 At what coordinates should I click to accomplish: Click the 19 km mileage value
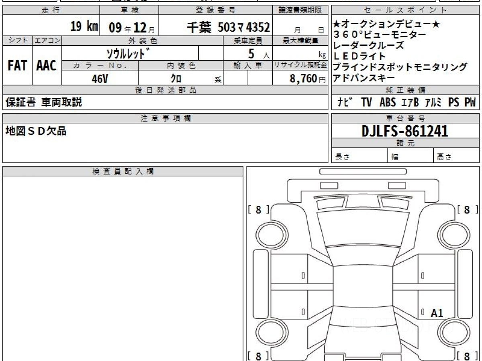pos(84,27)
